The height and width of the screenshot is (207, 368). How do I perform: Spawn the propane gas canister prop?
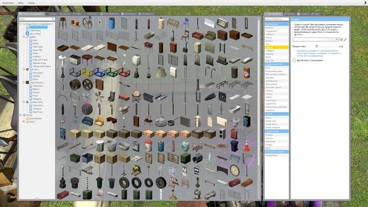click(x=185, y=145)
